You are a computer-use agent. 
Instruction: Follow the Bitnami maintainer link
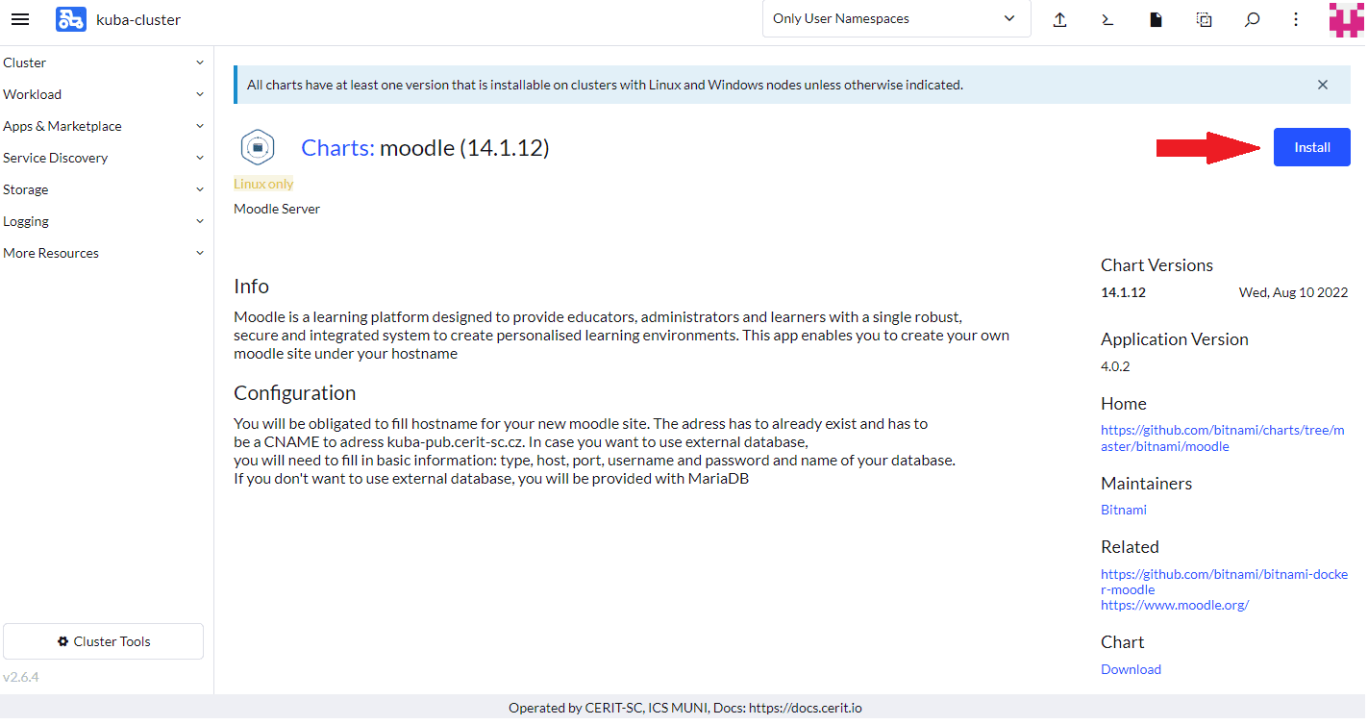pos(1123,510)
